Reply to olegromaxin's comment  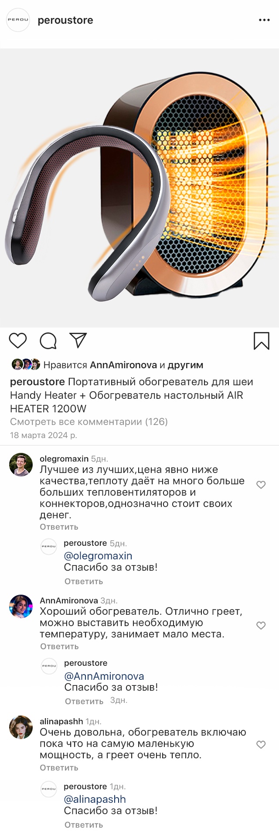[59, 527]
